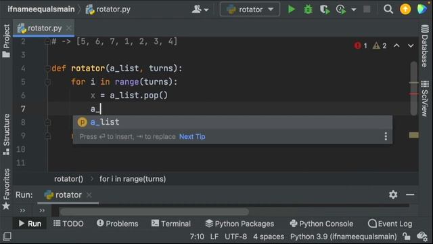Go to previous highlighted error arrow
Viewport: 433px width, 244px height.
(x=396, y=45)
